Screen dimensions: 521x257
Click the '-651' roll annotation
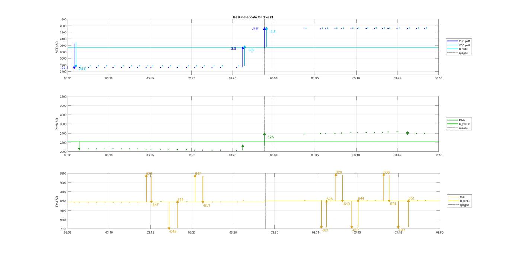click(207, 205)
